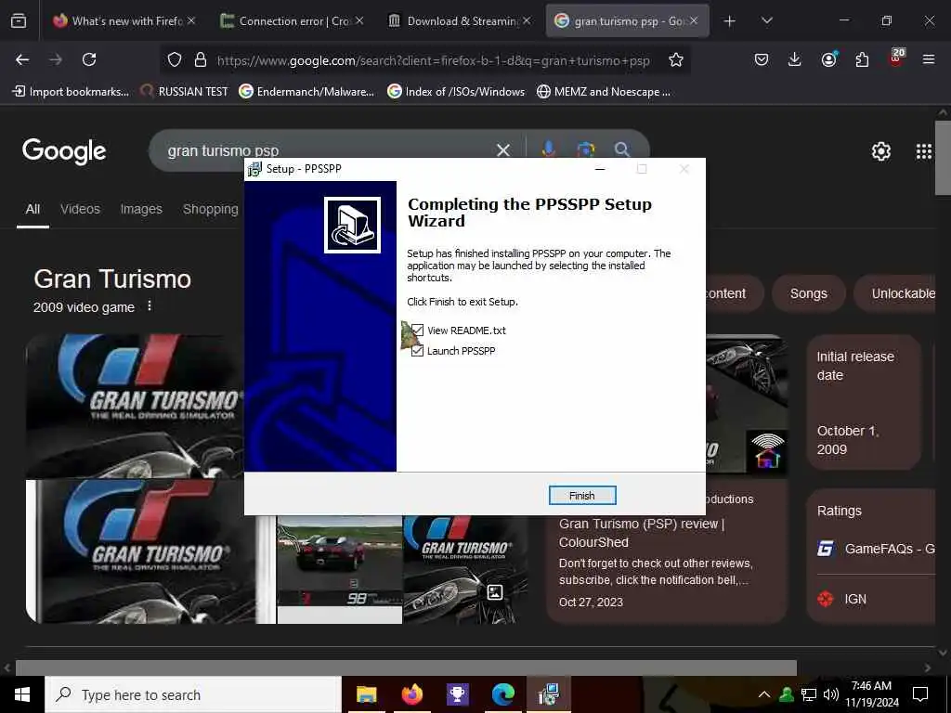Open Firefox from the taskbar
This screenshot has width=951, height=713.
pyautogui.click(x=411, y=694)
